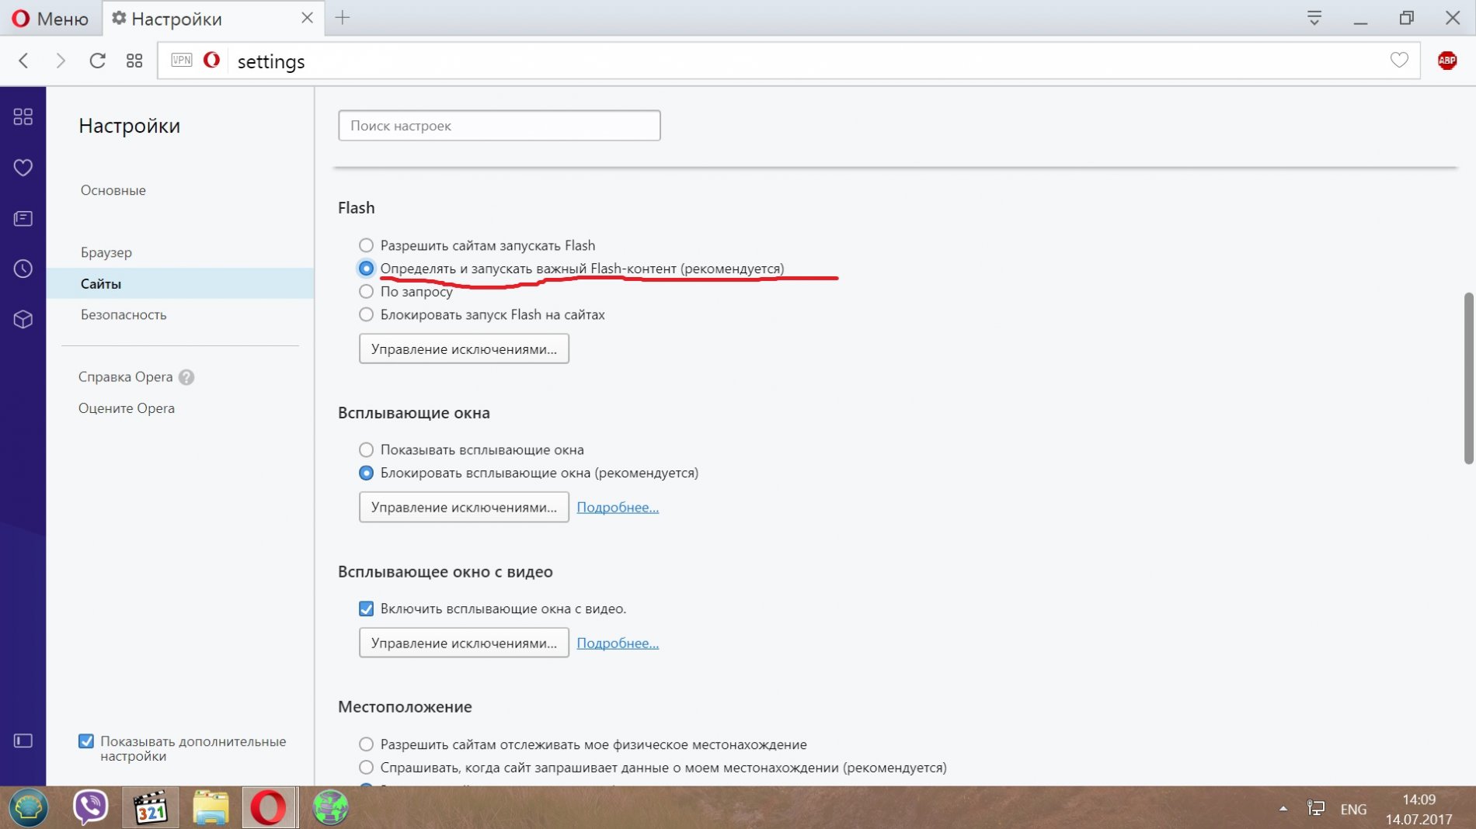Toggle 'Показывать дополнительные настройки' checkbox
The image size is (1476, 829).
point(86,741)
